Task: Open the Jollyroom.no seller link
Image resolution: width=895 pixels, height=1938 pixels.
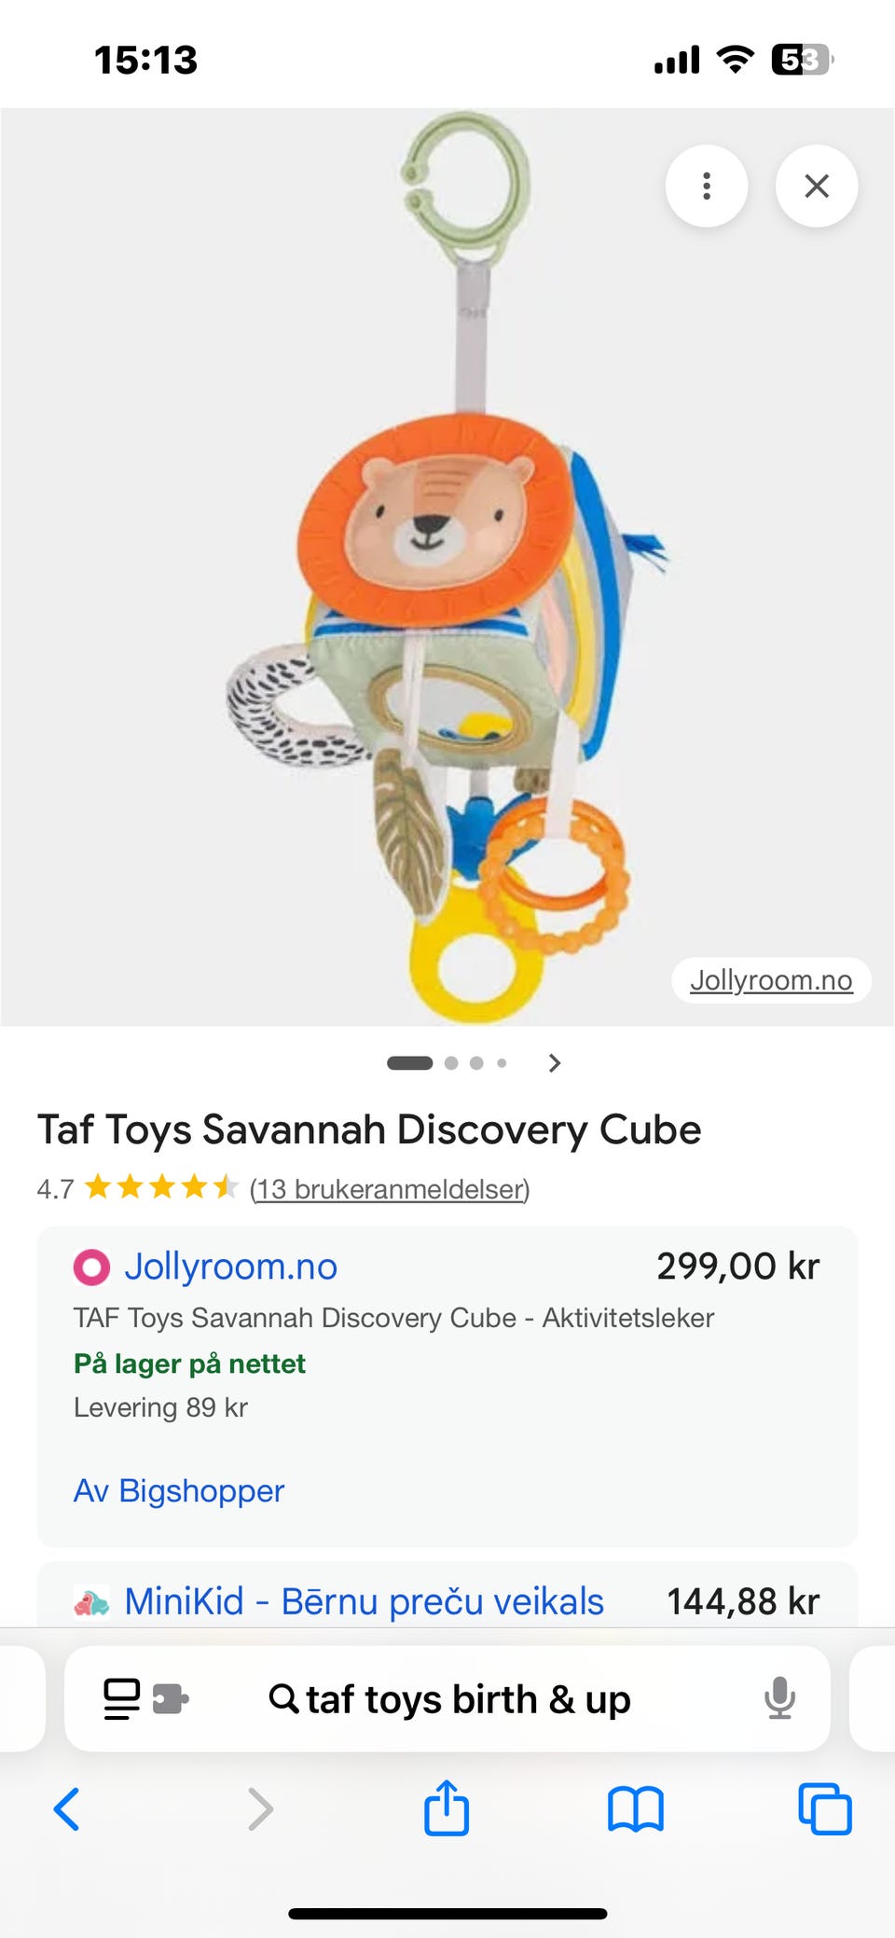Action: [230, 1267]
